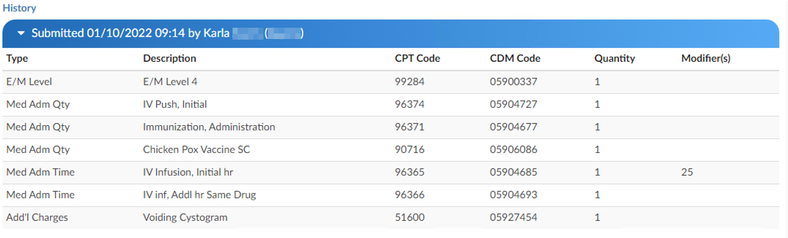Select the E/M Level 4 row

(391, 82)
